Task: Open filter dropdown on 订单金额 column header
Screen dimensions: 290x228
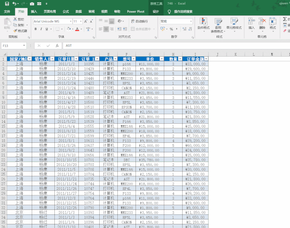Action: click(206, 59)
